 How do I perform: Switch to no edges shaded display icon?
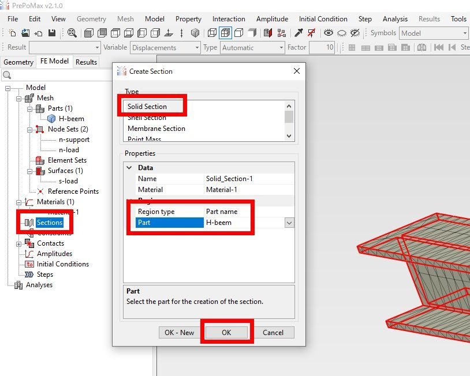point(252,33)
